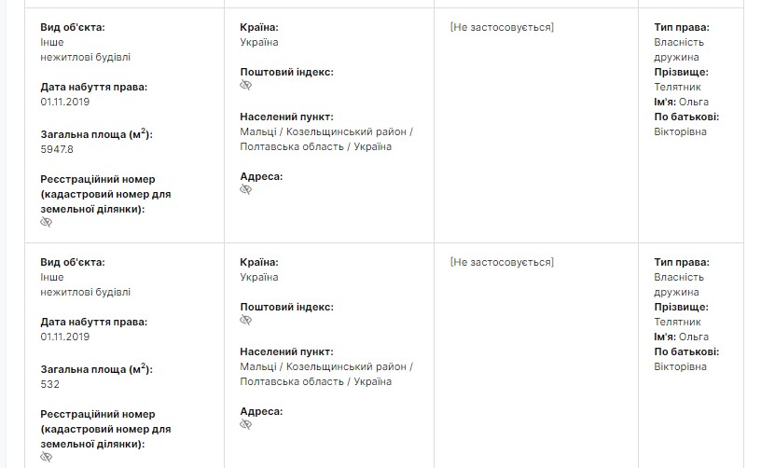Click date 01.11.2019 in the 5947.8 entry
The image size is (761, 468).
(x=65, y=102)
